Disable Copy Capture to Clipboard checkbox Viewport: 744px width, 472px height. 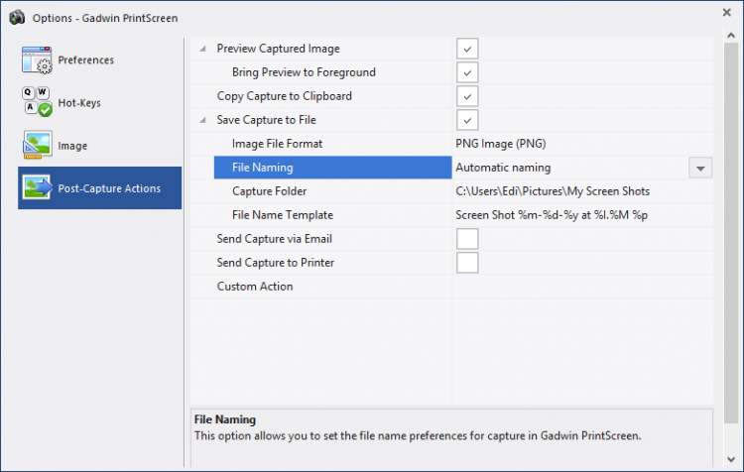(467, 96)
